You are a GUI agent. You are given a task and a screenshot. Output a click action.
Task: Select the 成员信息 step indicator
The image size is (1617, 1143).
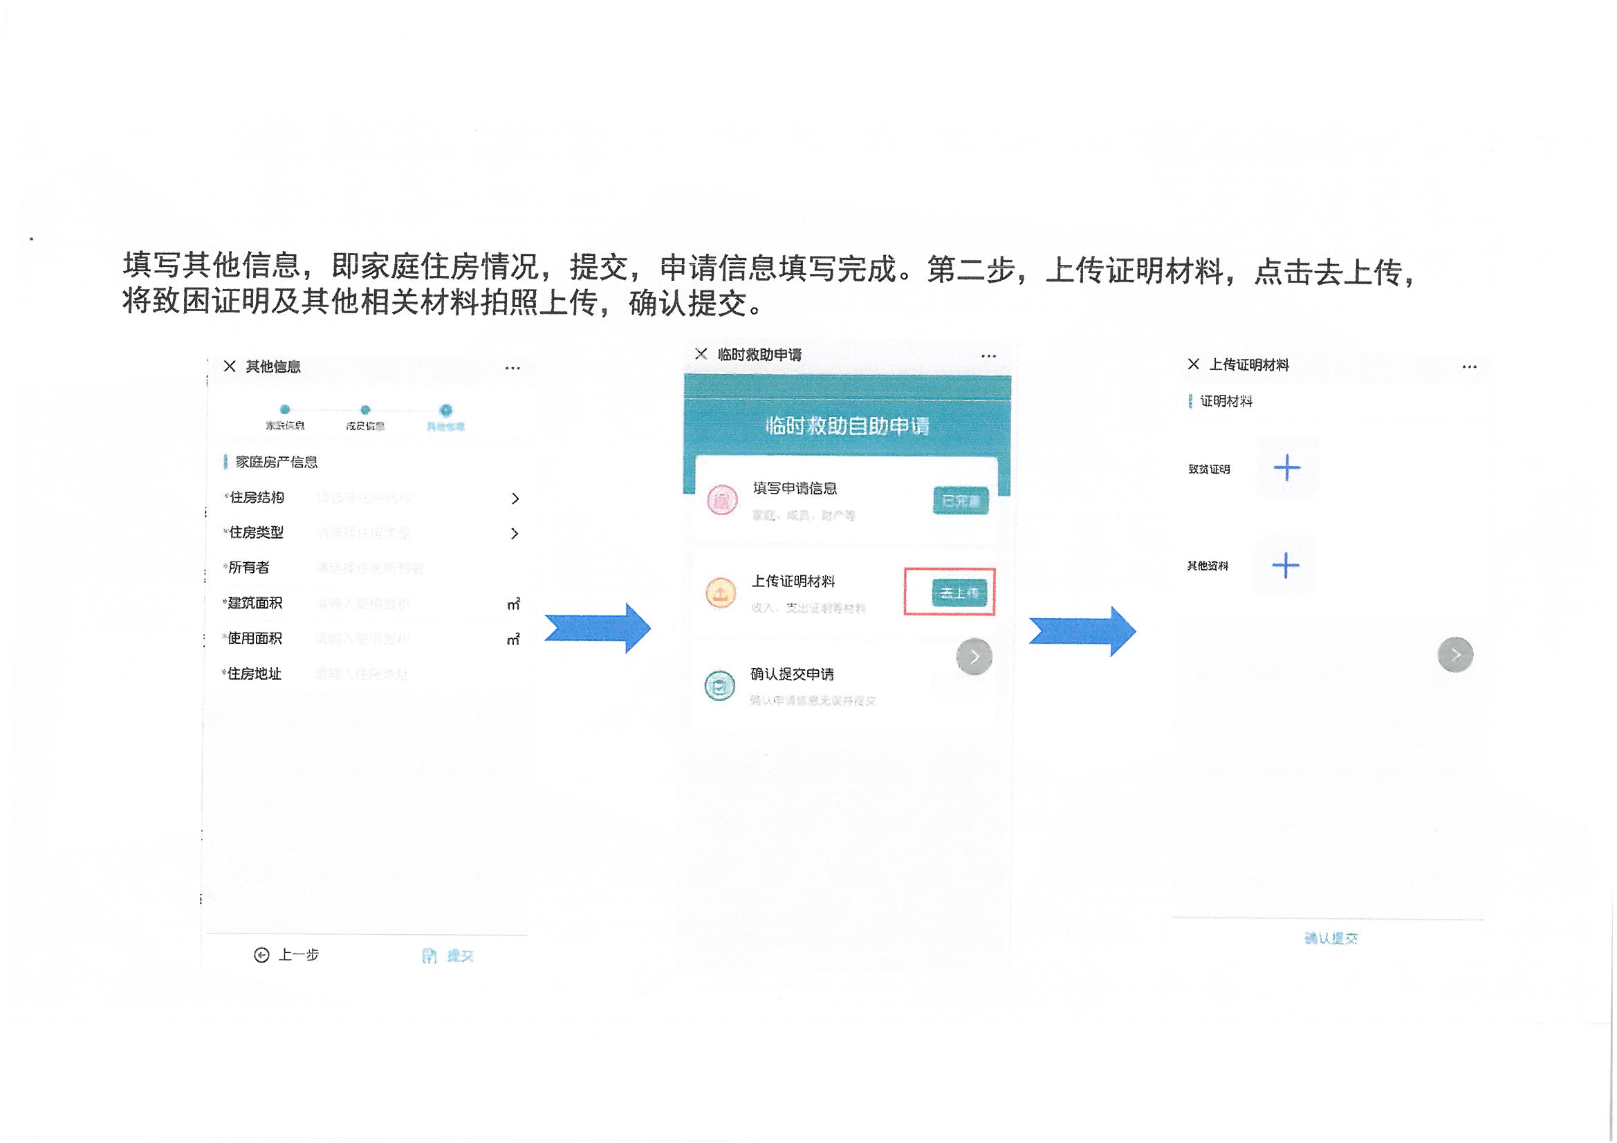click(364, 411)
